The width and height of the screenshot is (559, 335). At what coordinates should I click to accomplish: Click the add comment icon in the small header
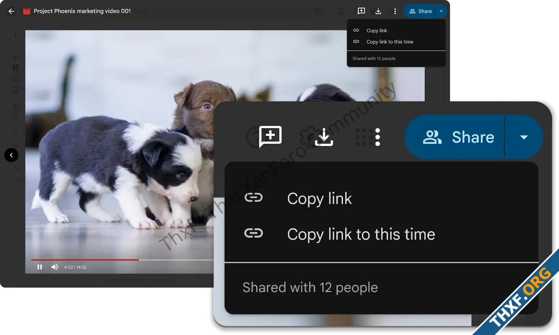click(x=361, y=11)
